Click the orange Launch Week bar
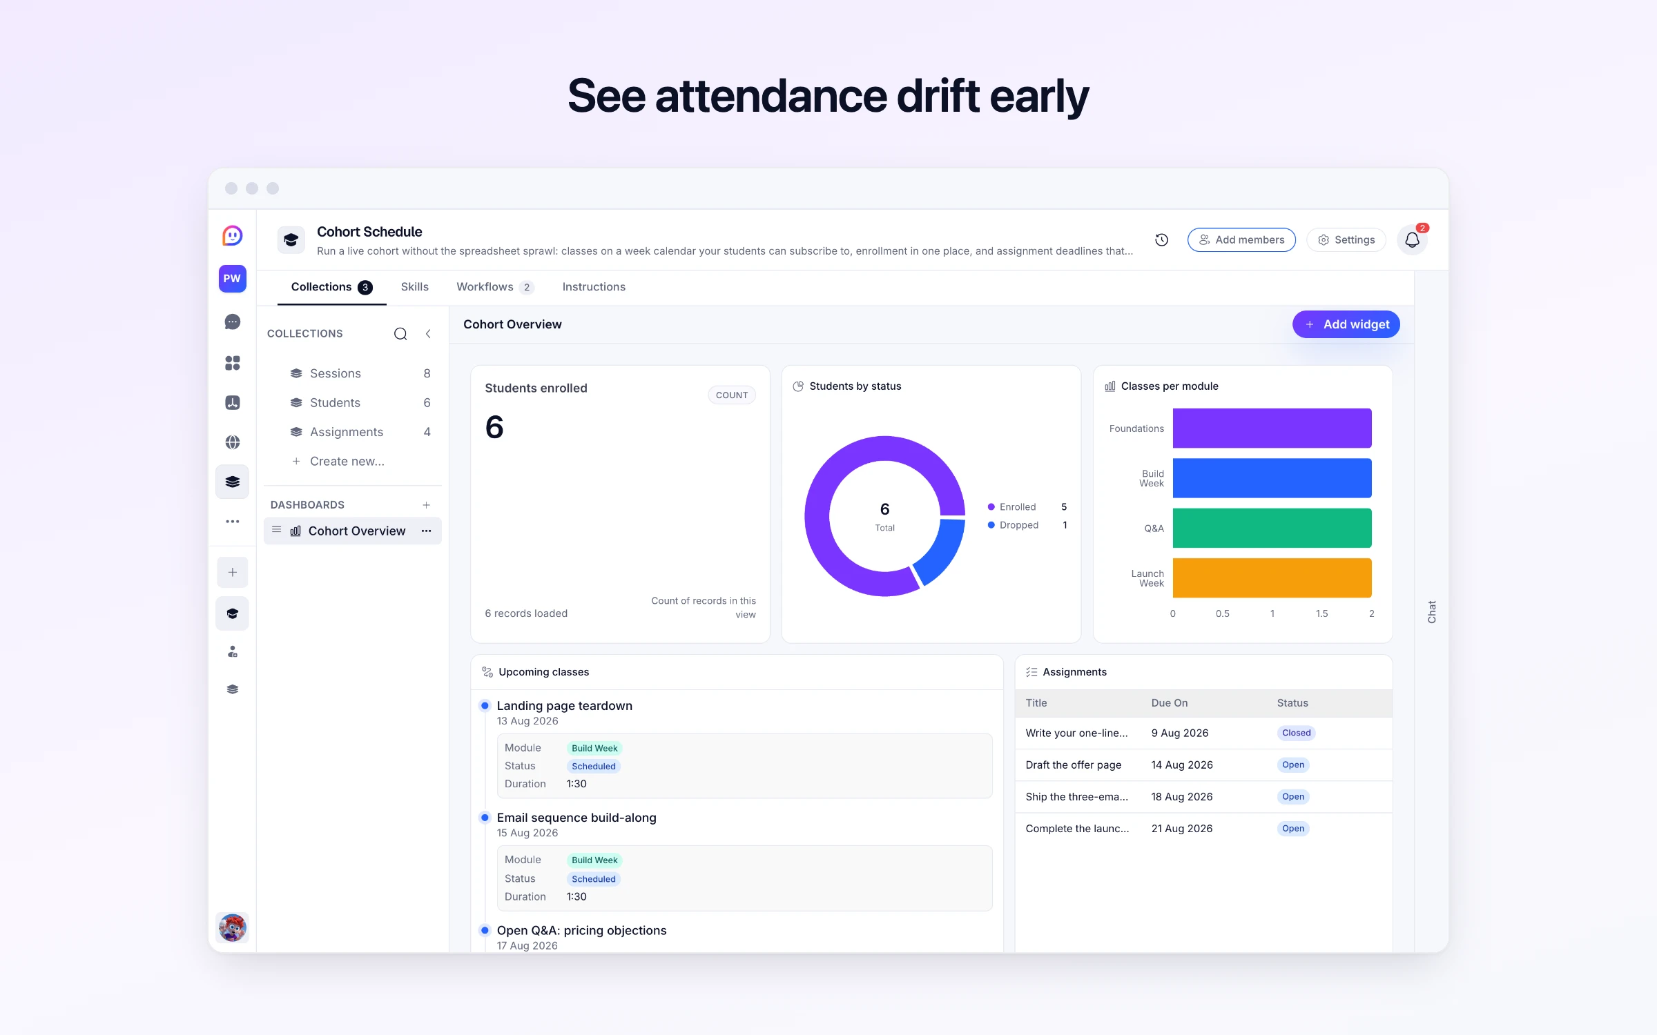 click(x=1272, y=578)
